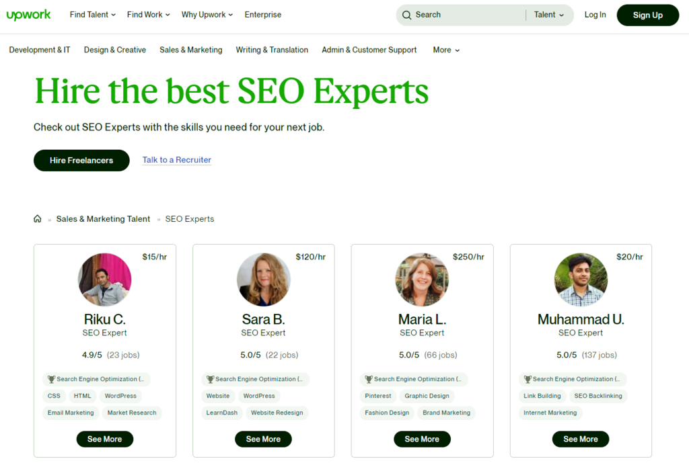Click into the Search input field
This screenshot has height=463, width=689.
[x=468, y=15]
